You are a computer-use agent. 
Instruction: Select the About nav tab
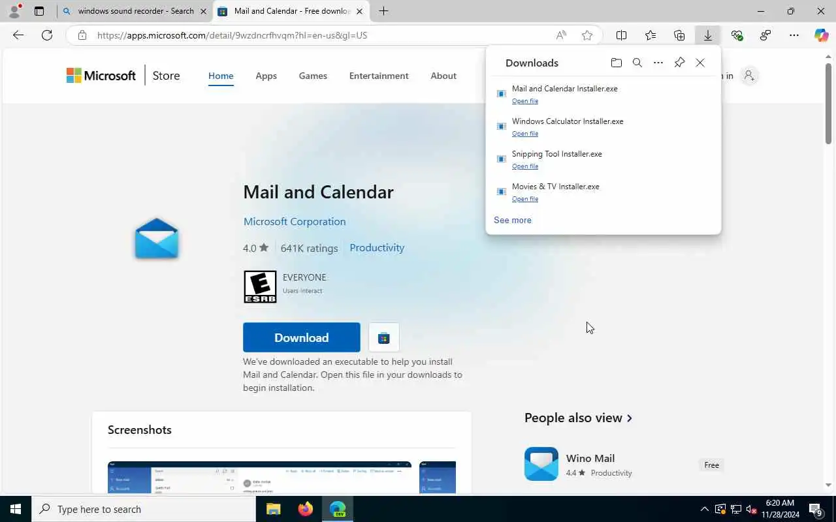tap(443, 76)
